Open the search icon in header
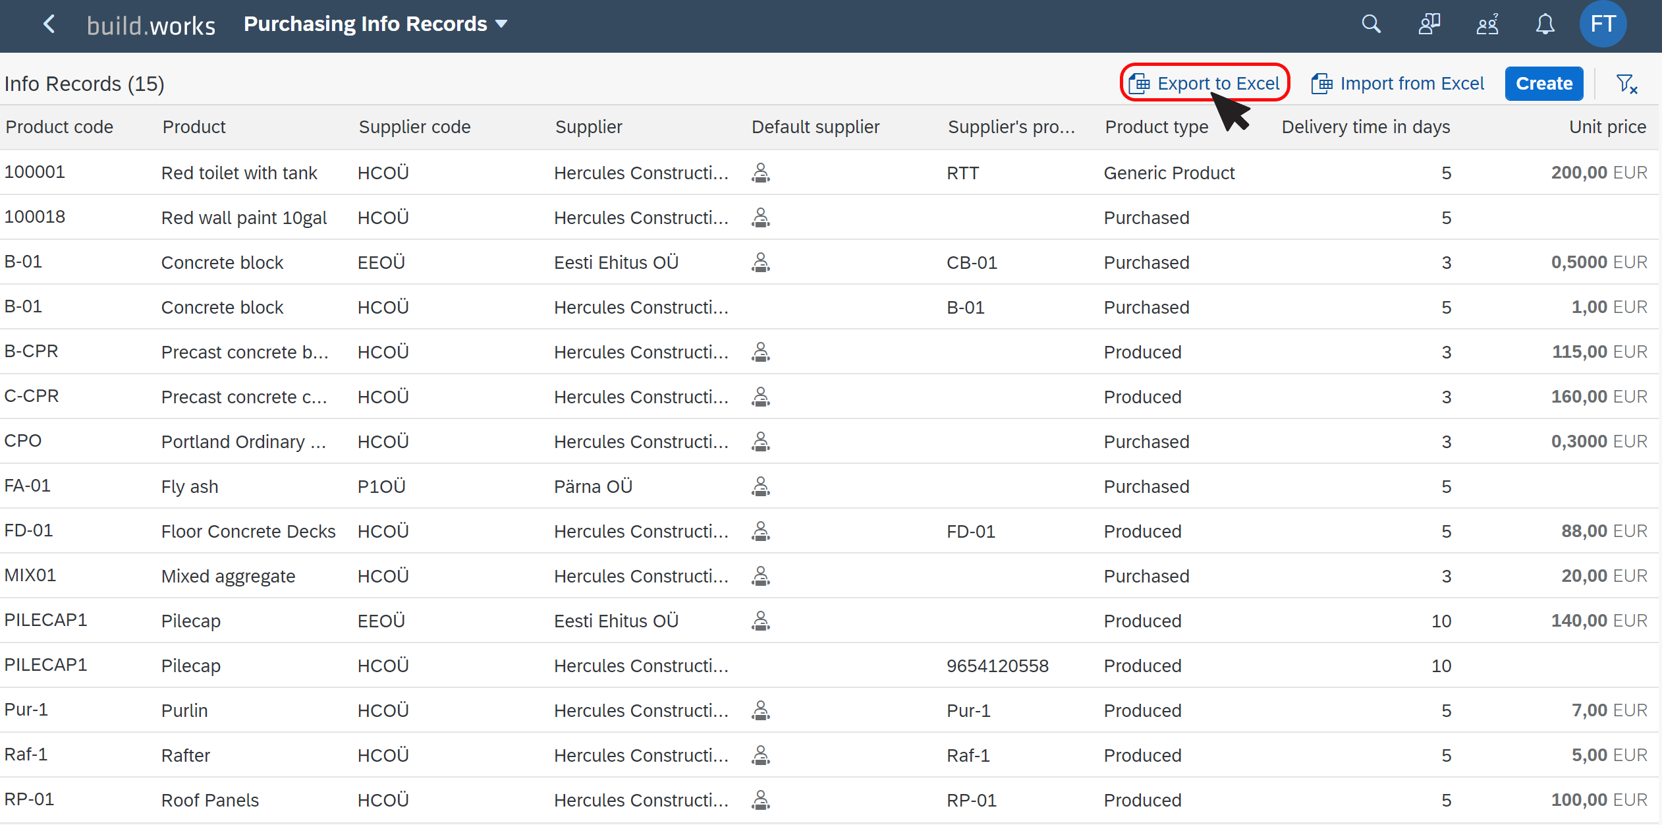 [x=1371, y=24]
